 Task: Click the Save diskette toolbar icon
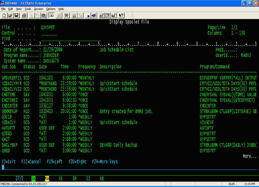17,15
